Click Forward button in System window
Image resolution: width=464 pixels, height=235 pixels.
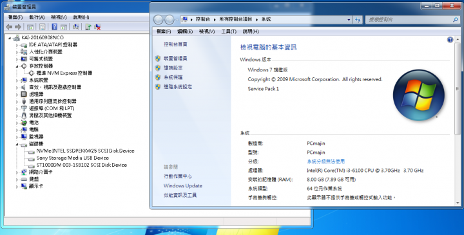169,20
